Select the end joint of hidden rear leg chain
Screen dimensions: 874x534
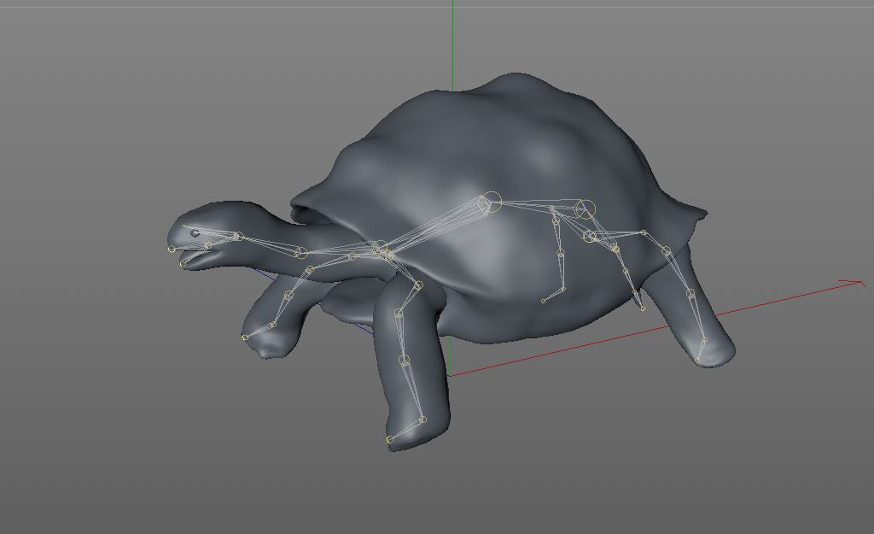pyautogui.click(x=544, y=301)
